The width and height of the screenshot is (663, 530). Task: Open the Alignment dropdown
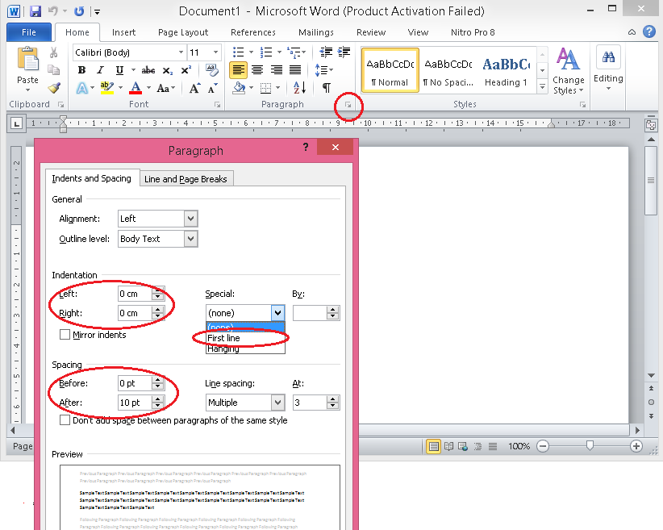pos(190,219)
